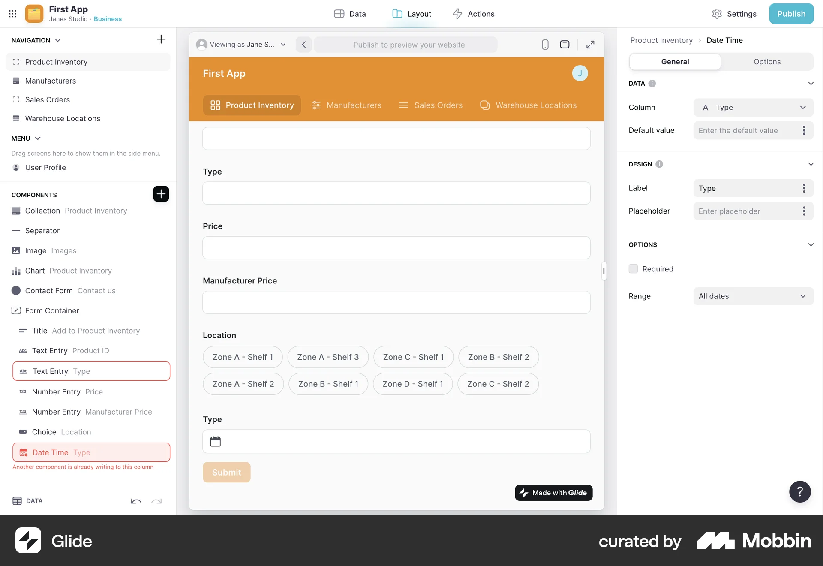Open the Data tab in top bar

pyautogui.click(x=350, y=14)
